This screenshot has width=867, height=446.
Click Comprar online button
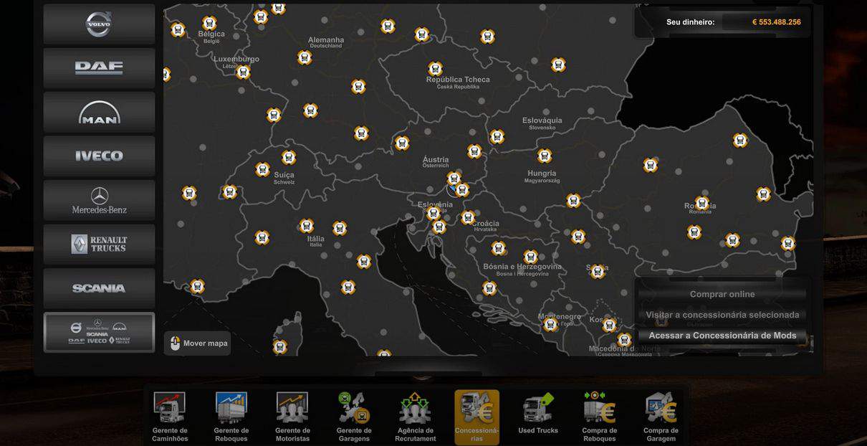tap(722, 294)
